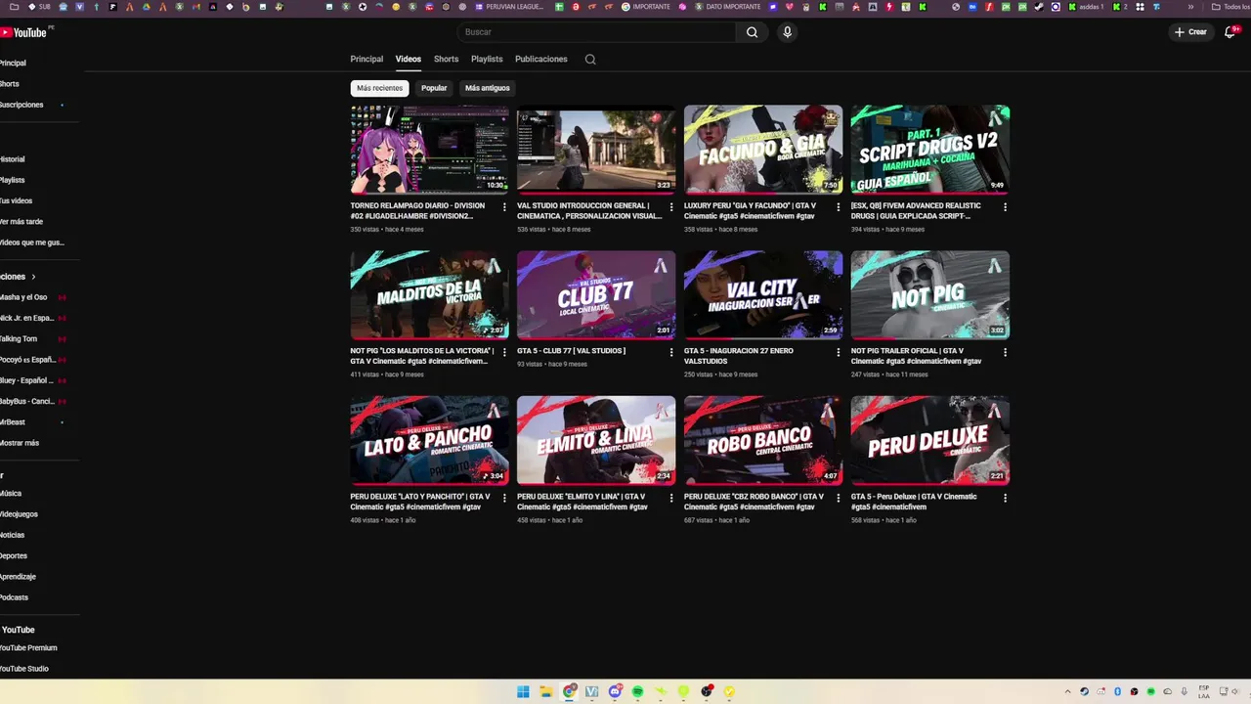Open the Shorts tab

[x=446, y=59]
